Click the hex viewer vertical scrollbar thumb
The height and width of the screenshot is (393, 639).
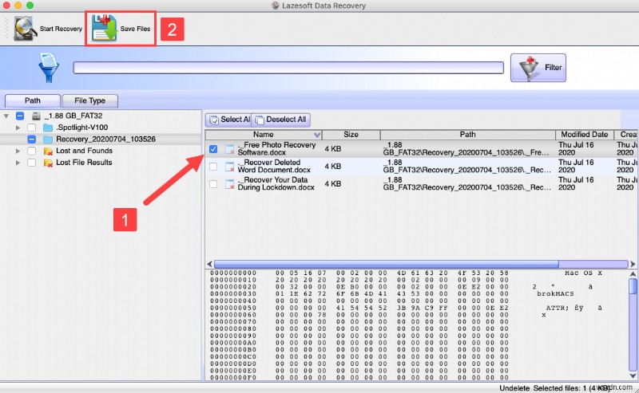click(633, 285)
